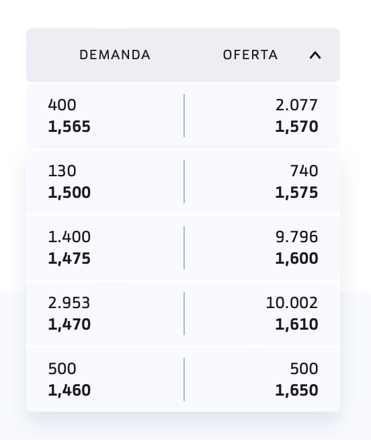The width and height of the screenshot is (371, 440).
Task: Select offer price 1,600
Action: coord(296,258)
